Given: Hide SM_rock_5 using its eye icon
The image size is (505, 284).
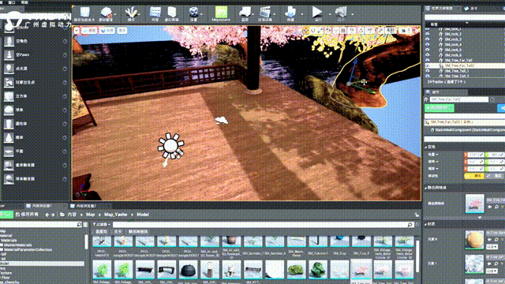Looking at the screenshot, I should point(428,50).
